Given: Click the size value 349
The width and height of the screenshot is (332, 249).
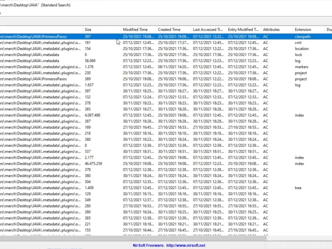Looking at the screenshot, I should pyautogui.click(x=88, y=200).
